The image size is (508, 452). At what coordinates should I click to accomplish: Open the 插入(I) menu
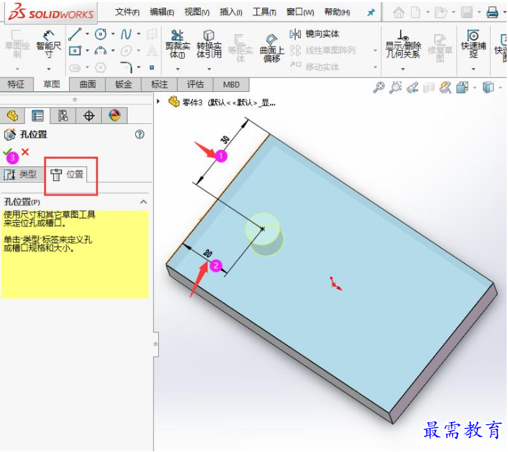pyautogui.click(x=231, y=13)
